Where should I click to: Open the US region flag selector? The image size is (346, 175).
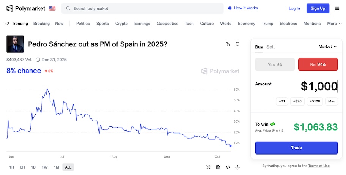[x=52, y=8]
